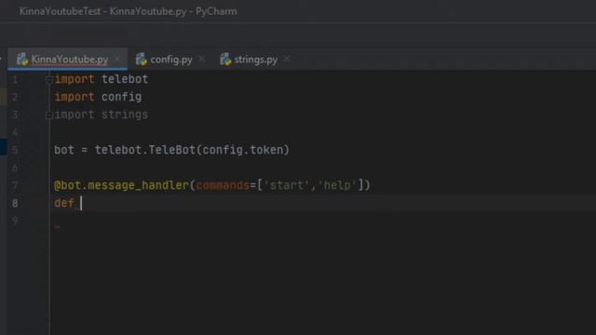This screenshot has width=596, height=335.
Task: Click line number 3 in the gutter
Action: (x=15, y=114)
